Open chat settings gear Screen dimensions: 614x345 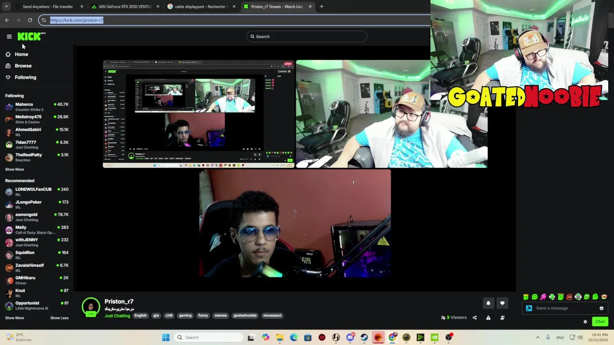coord(585,322)
